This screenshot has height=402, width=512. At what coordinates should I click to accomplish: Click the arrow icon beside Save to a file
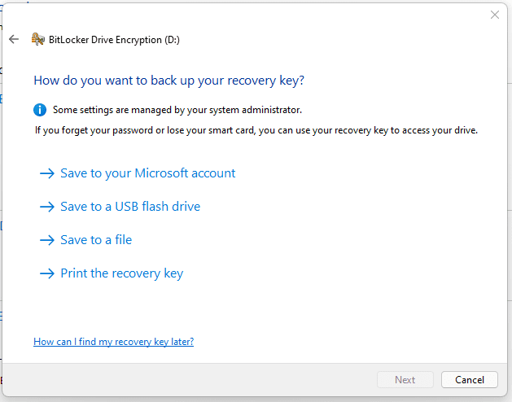click(46, 240)
